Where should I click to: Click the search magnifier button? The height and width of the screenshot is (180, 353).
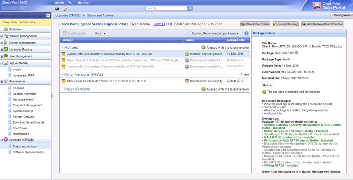190,8
